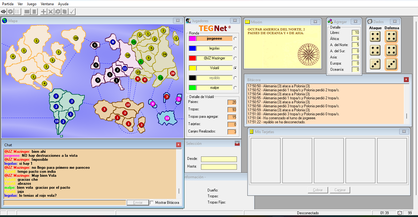The width and height of the screenshot is (418, 217).
Task: Click the Libres value field in Agregar
Action: pyautogui.click(x=356, y=33)
